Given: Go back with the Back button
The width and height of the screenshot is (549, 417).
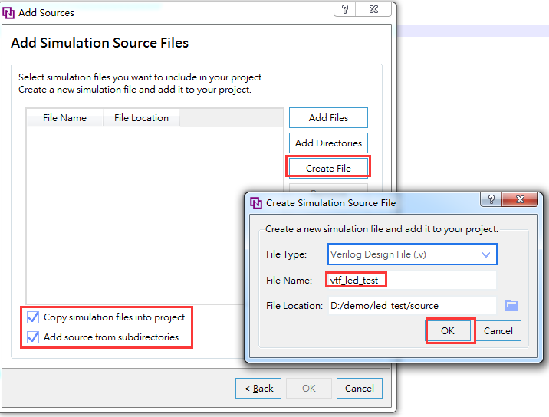Looking at the screenshot, I should click(258, 388).
